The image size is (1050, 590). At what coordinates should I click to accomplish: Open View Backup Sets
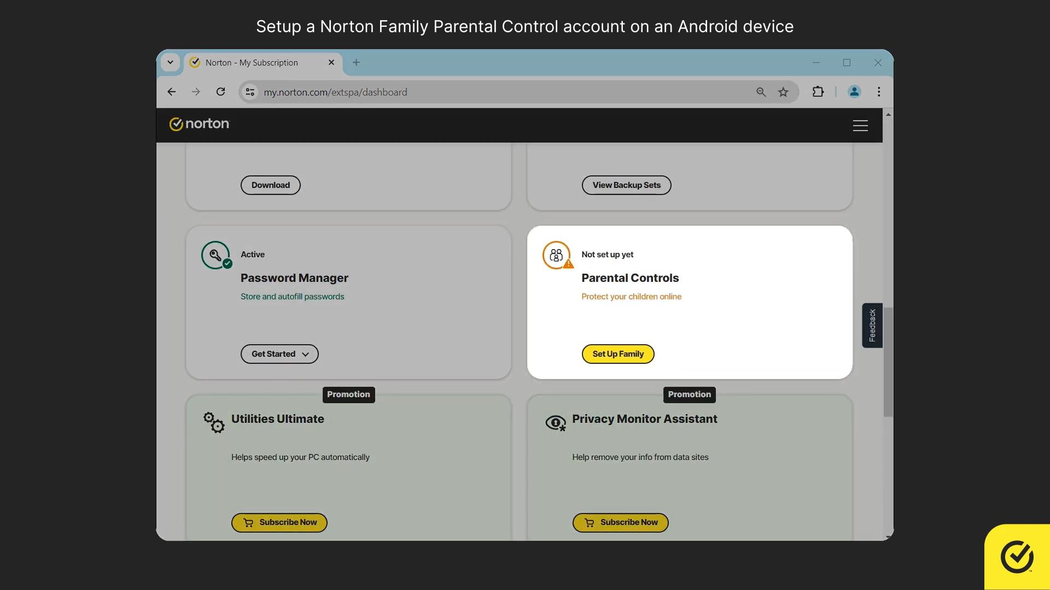[x=627, y=185]
